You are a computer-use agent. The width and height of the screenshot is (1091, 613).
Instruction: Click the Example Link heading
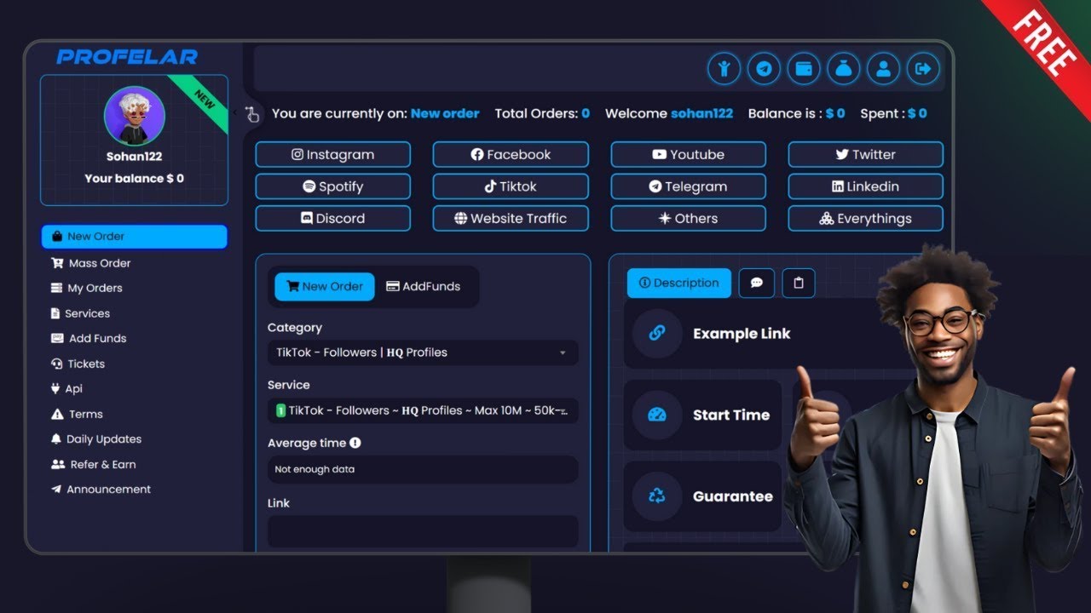(742, 334)
